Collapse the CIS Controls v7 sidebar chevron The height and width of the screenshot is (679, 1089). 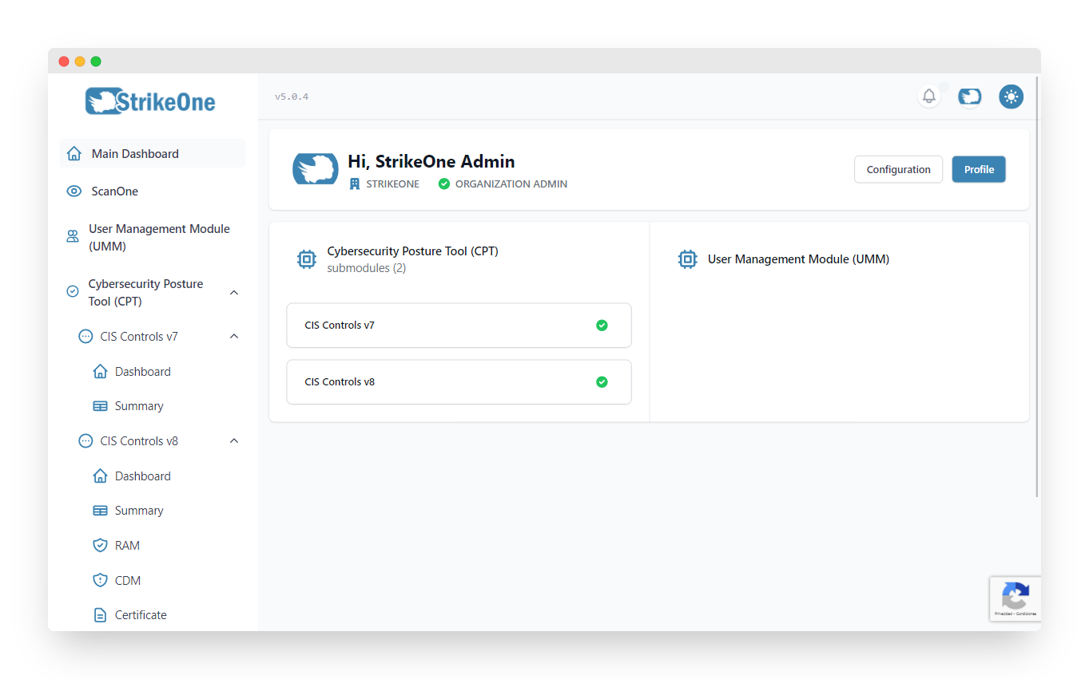(x=234, y=337)
